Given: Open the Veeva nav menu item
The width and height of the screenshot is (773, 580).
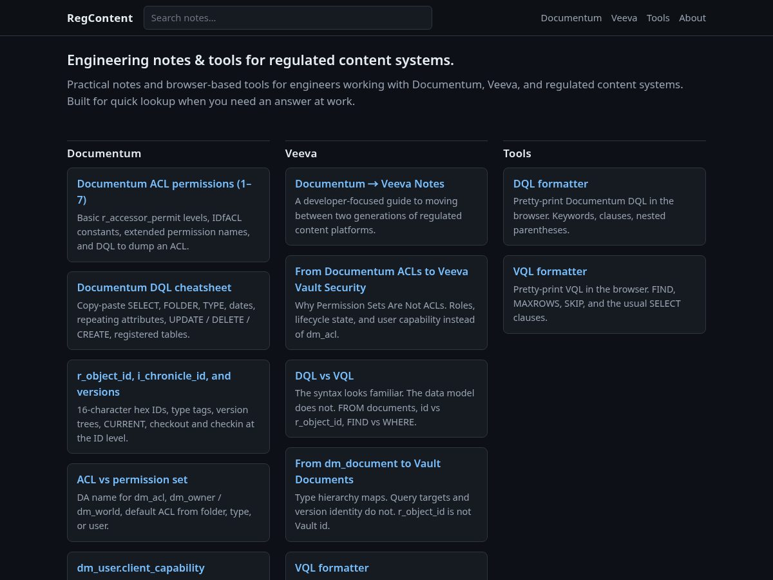Looking at the screenshot, I should (624, 18).
